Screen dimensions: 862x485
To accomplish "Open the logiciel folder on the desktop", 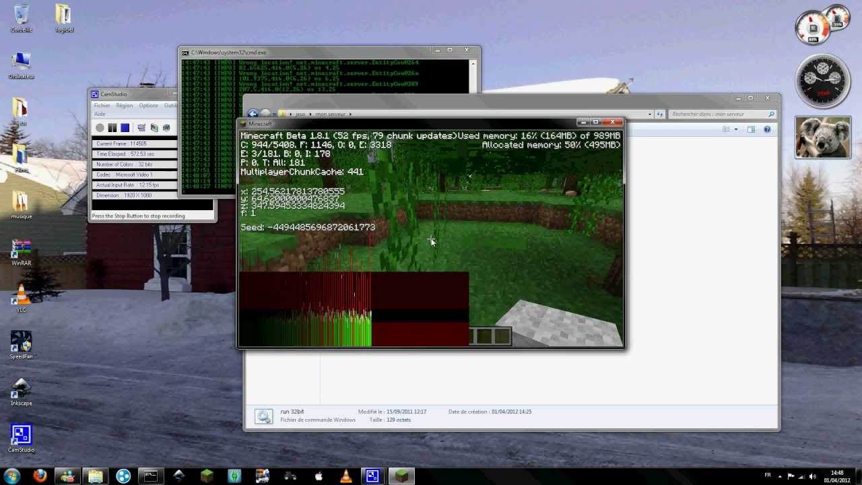I will tap(64, 18).
